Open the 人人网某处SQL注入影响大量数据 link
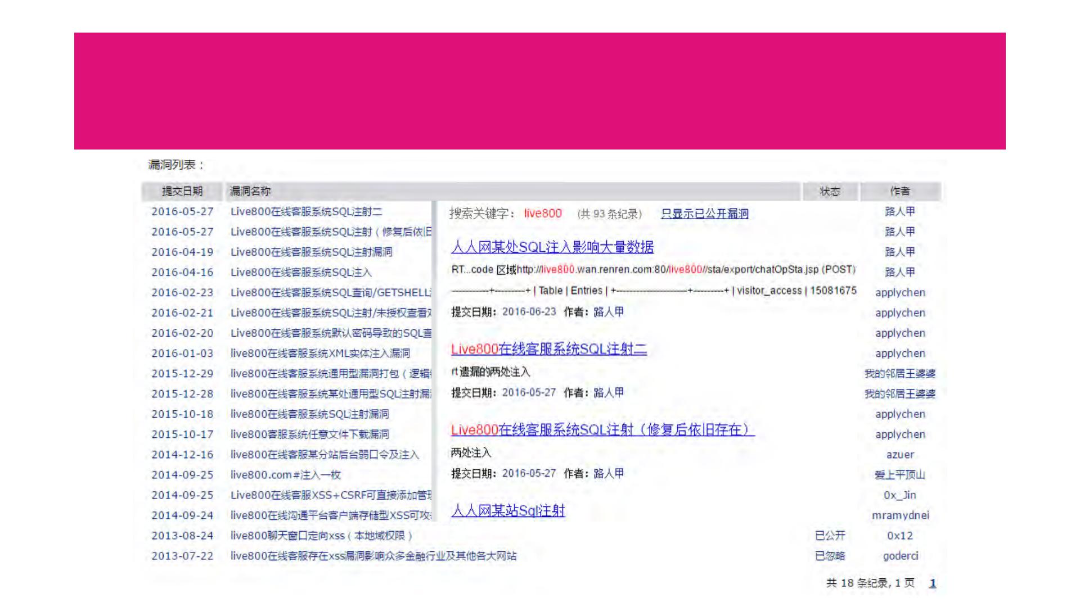Image resolution: width=1080 pixels, height=607 pixels. pyautogui.click(x=552, y=247)
